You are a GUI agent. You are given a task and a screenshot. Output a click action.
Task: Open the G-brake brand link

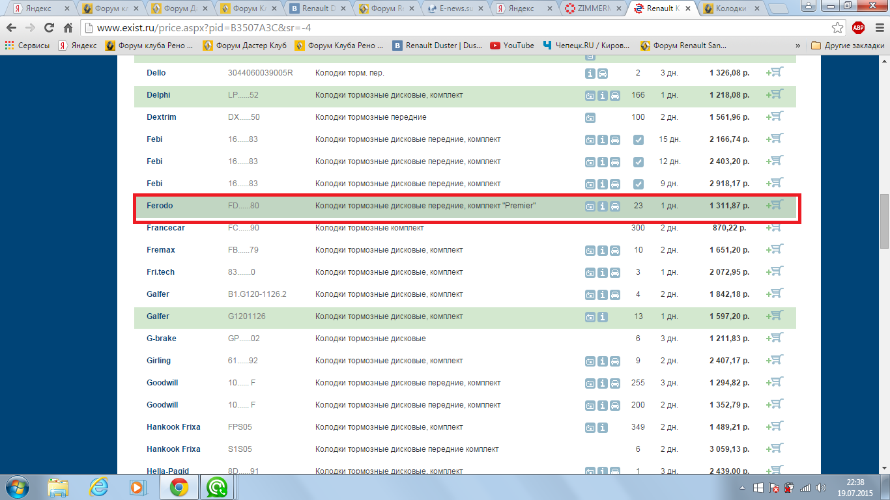[x=162, y=339]
